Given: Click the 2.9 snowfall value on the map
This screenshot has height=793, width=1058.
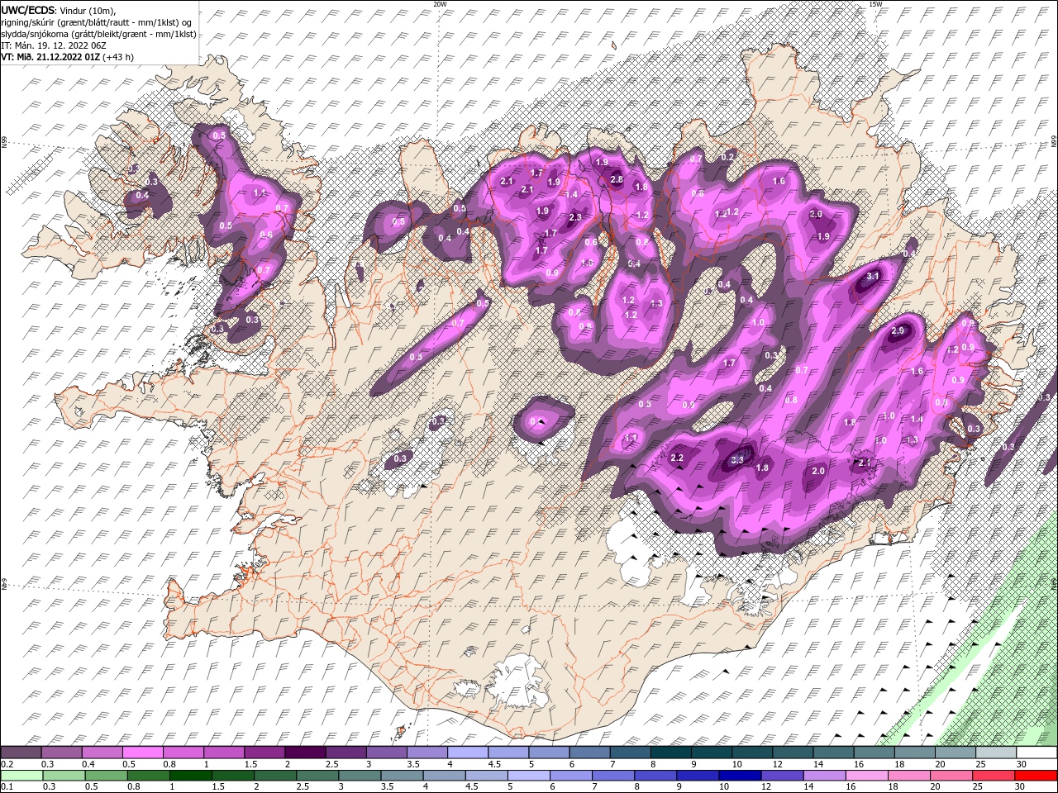Looking at the screenshot, I should point(899,330).
